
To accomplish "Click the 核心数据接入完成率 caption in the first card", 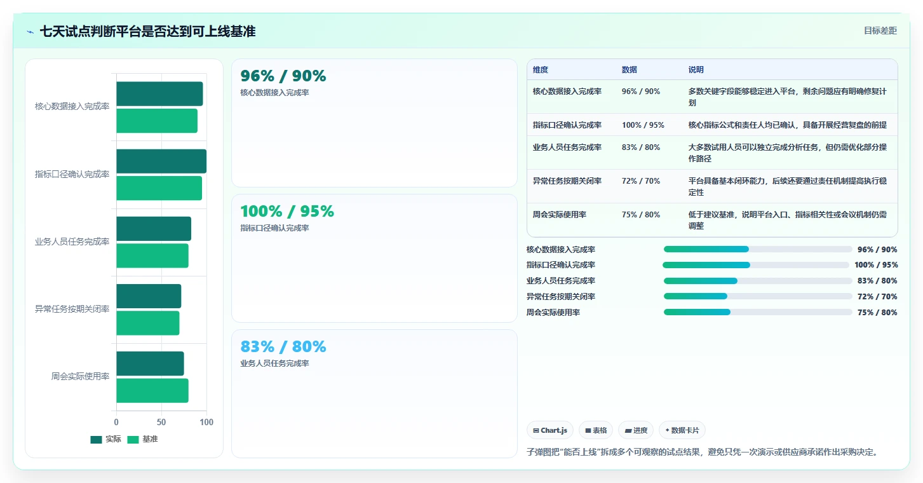I will pyautogui.click(x=274, y=93).
